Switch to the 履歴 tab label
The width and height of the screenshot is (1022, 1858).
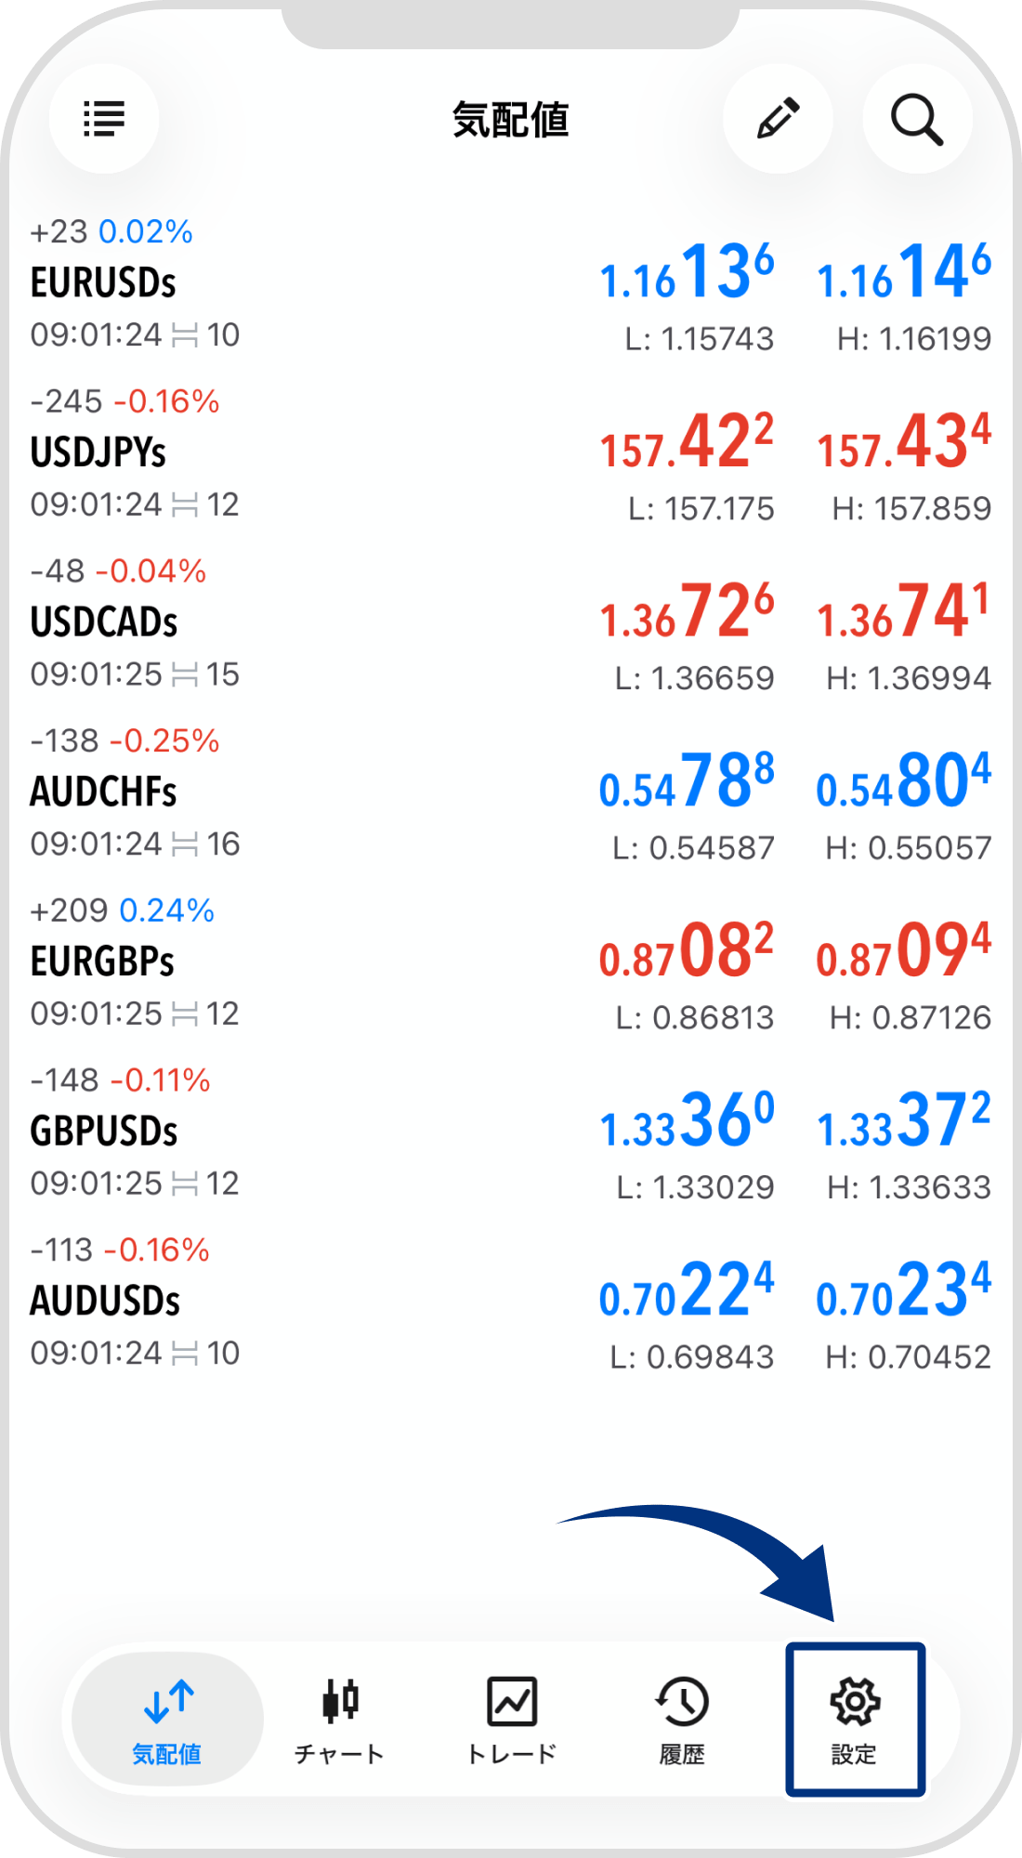tap(682, 1754)
